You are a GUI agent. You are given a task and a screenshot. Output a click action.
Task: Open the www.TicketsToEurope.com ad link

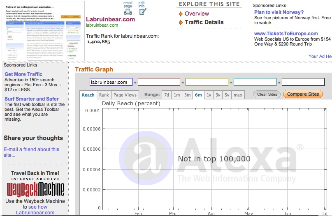[286, 34]
